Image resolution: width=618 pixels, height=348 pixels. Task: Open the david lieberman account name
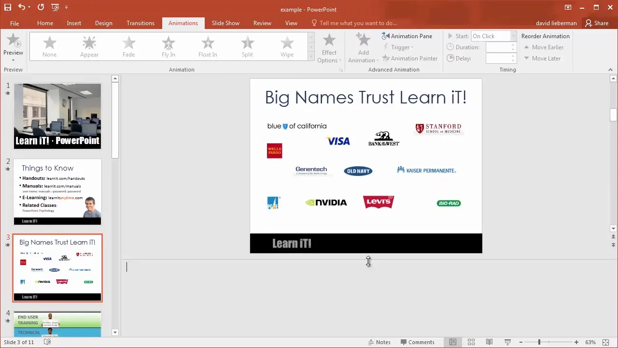pyautogui.click(x=557, y=23)
